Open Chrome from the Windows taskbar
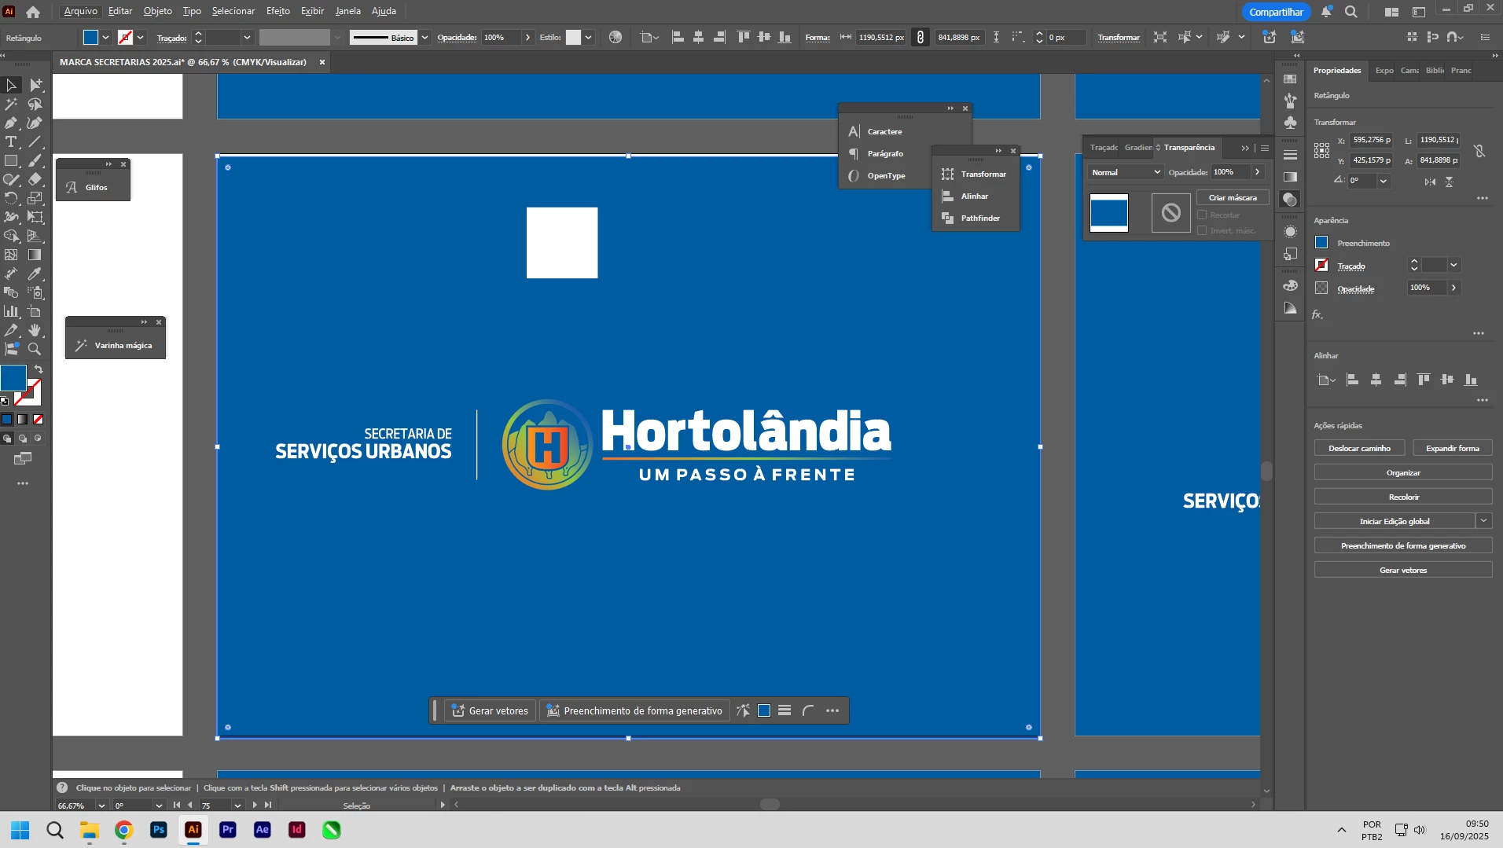 123,830
